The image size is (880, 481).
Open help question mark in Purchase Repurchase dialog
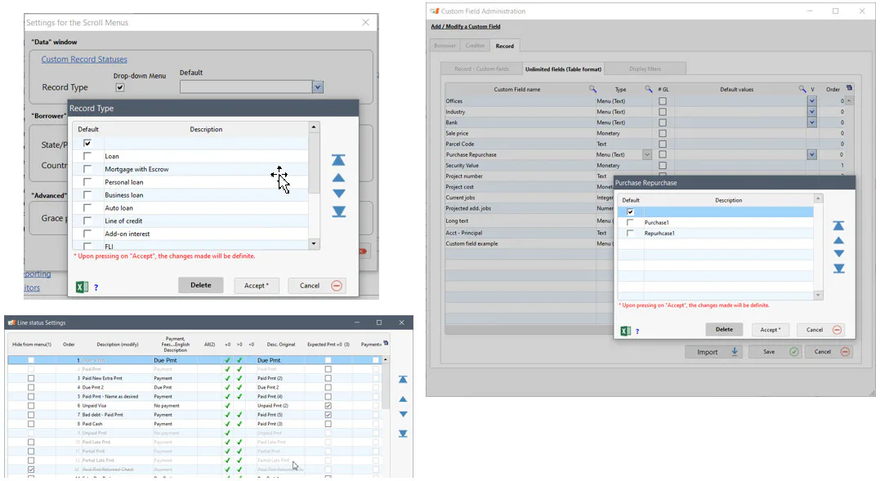click(x=637, y=332)
